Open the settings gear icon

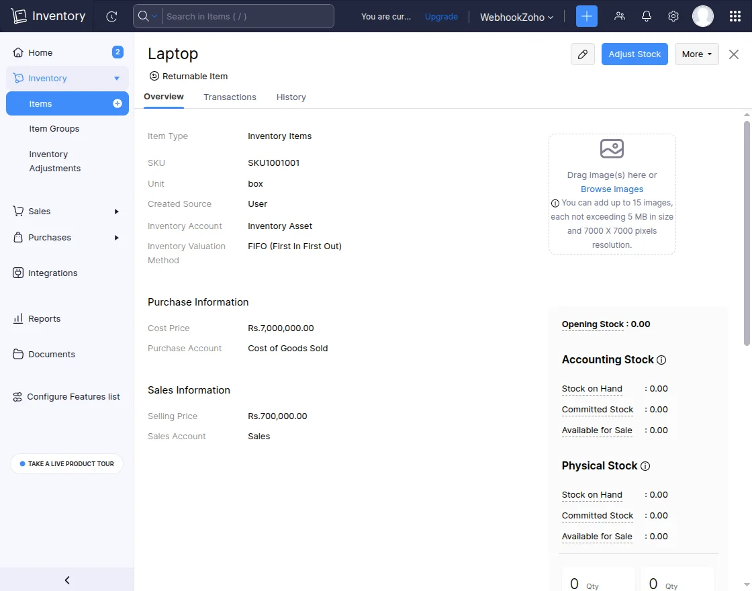click(x=673, y=16)
